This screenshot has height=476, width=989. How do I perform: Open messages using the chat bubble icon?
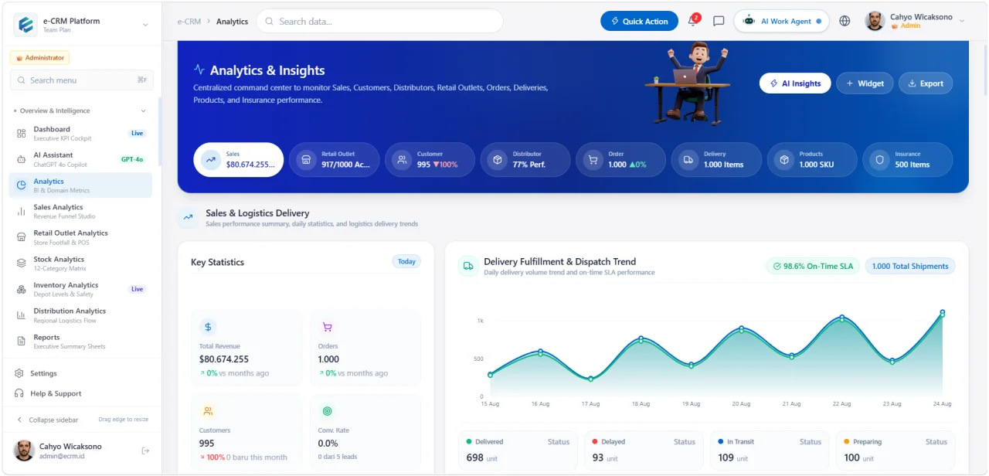click(x=719, y=21)
